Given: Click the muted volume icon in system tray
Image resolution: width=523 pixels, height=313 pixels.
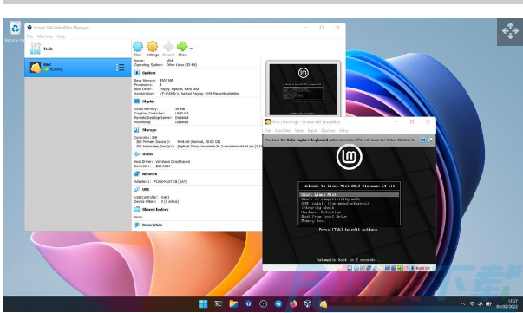Looking at the screenshot, I should click(x=481, y=304).
